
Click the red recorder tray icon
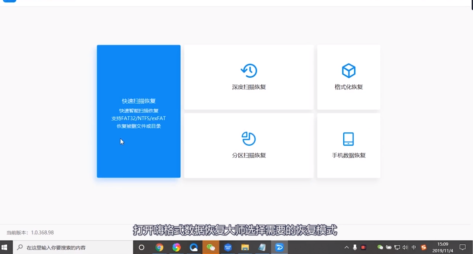point(364,247)
